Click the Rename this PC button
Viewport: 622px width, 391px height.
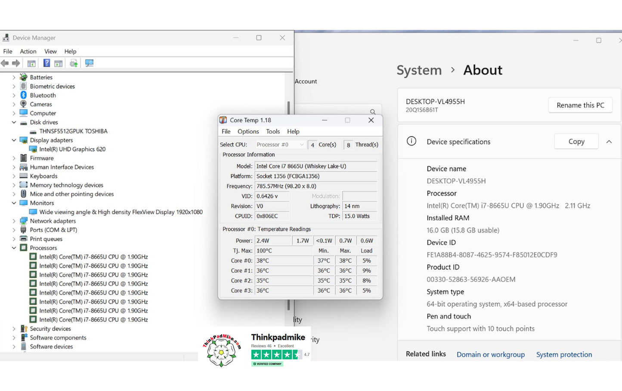[580, 105]
